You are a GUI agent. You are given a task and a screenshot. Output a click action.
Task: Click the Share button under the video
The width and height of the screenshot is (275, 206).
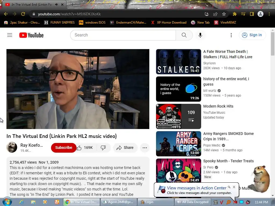[125, 148]
